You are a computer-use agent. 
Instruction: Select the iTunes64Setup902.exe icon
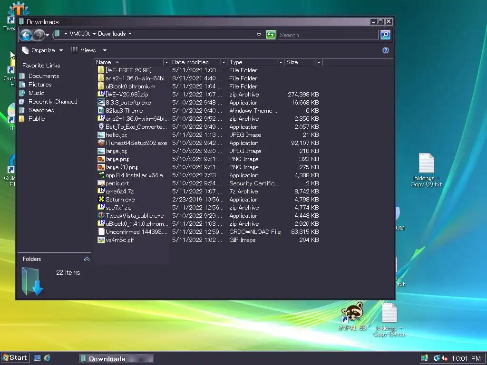(101, 143)
